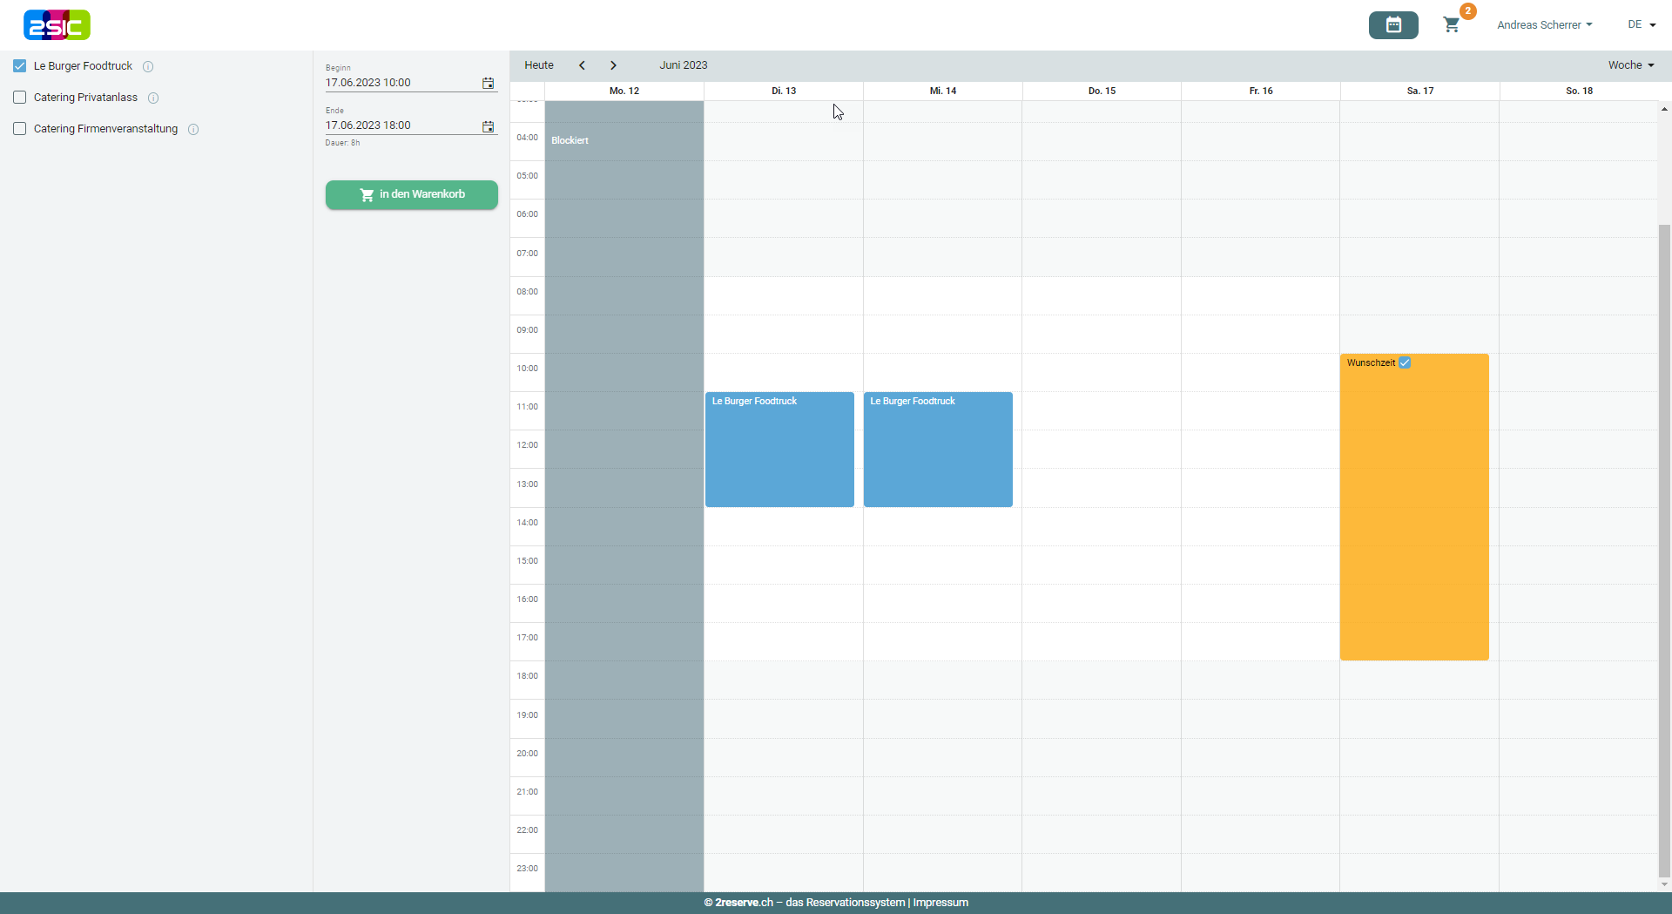Image resolution: width=1672 pixels, height=914 pixels.
Task: Click the 2sic logo
Action: click(x=57, y=25)
